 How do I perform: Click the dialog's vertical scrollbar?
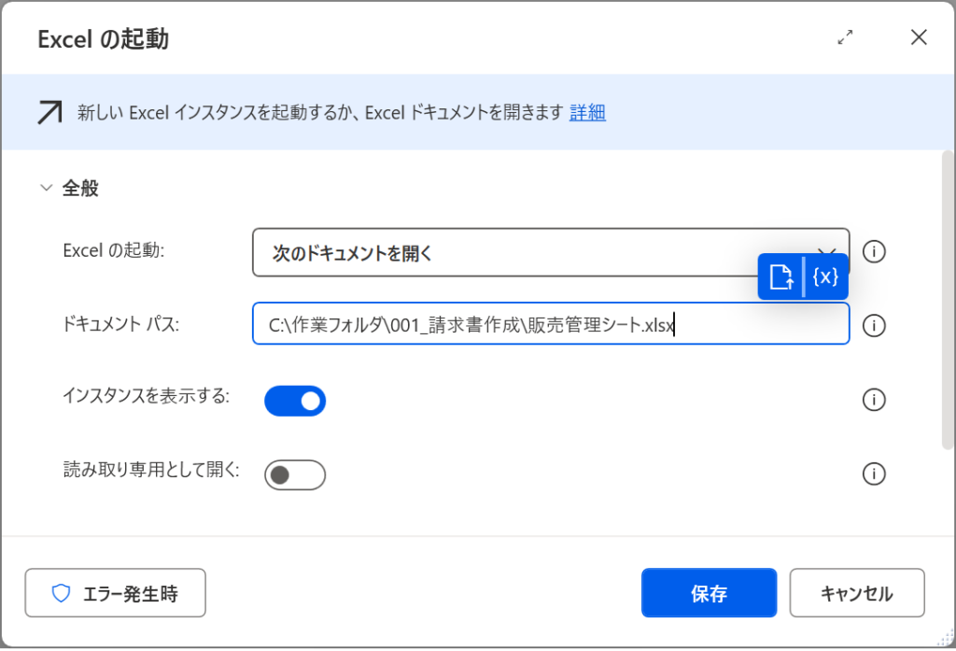click(949, 300)
